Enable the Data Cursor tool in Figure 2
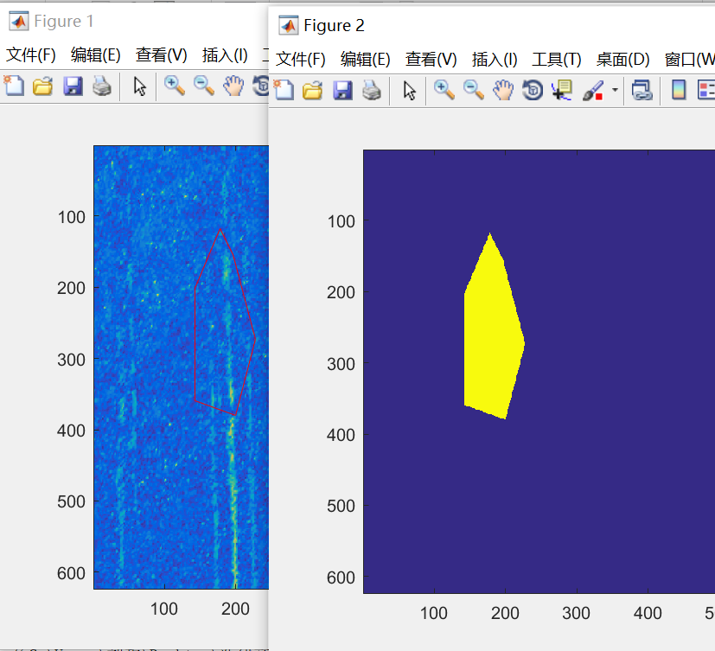This screenshot has width=715, height=651. pyautogui.click(x=561, y=90)
